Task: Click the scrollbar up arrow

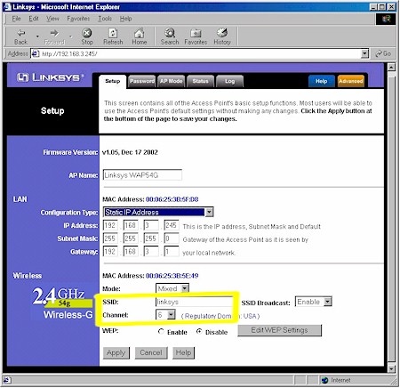Action: [x=391, y=68]
